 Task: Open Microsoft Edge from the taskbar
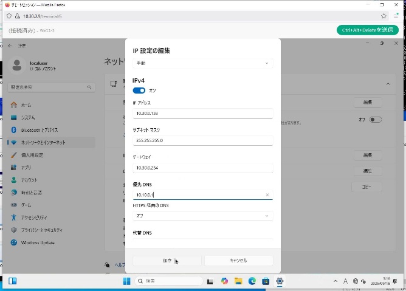252,281
